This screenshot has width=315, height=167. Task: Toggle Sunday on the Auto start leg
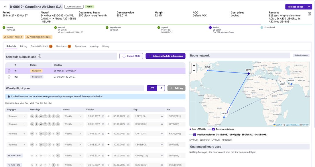pos(58,156)
